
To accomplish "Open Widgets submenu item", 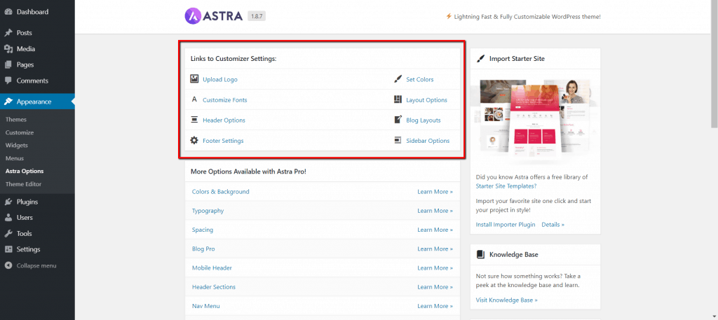I will (x=17, y=146).
